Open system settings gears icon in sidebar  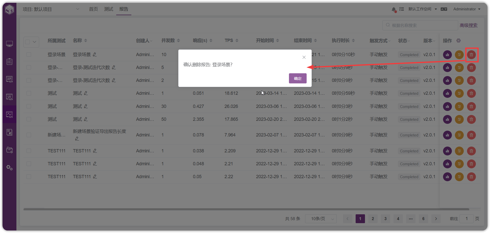pos(9,168)
